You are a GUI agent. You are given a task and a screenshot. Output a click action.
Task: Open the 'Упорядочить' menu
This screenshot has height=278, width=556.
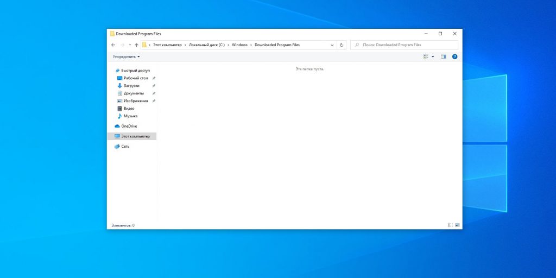tap(126, 56)
